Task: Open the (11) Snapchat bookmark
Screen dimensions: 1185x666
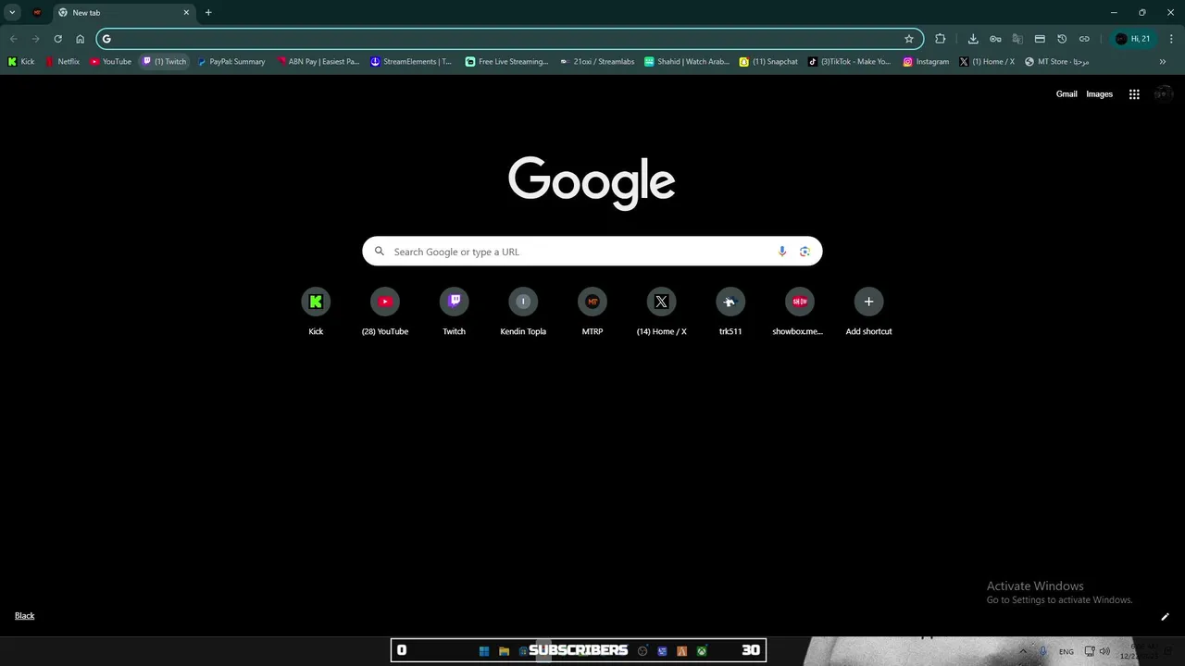Action: 768,62
